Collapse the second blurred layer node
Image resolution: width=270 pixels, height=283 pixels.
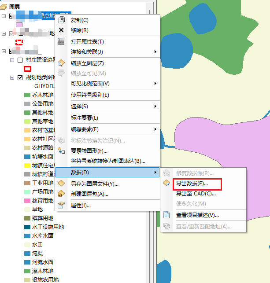(x=4, y=33)
